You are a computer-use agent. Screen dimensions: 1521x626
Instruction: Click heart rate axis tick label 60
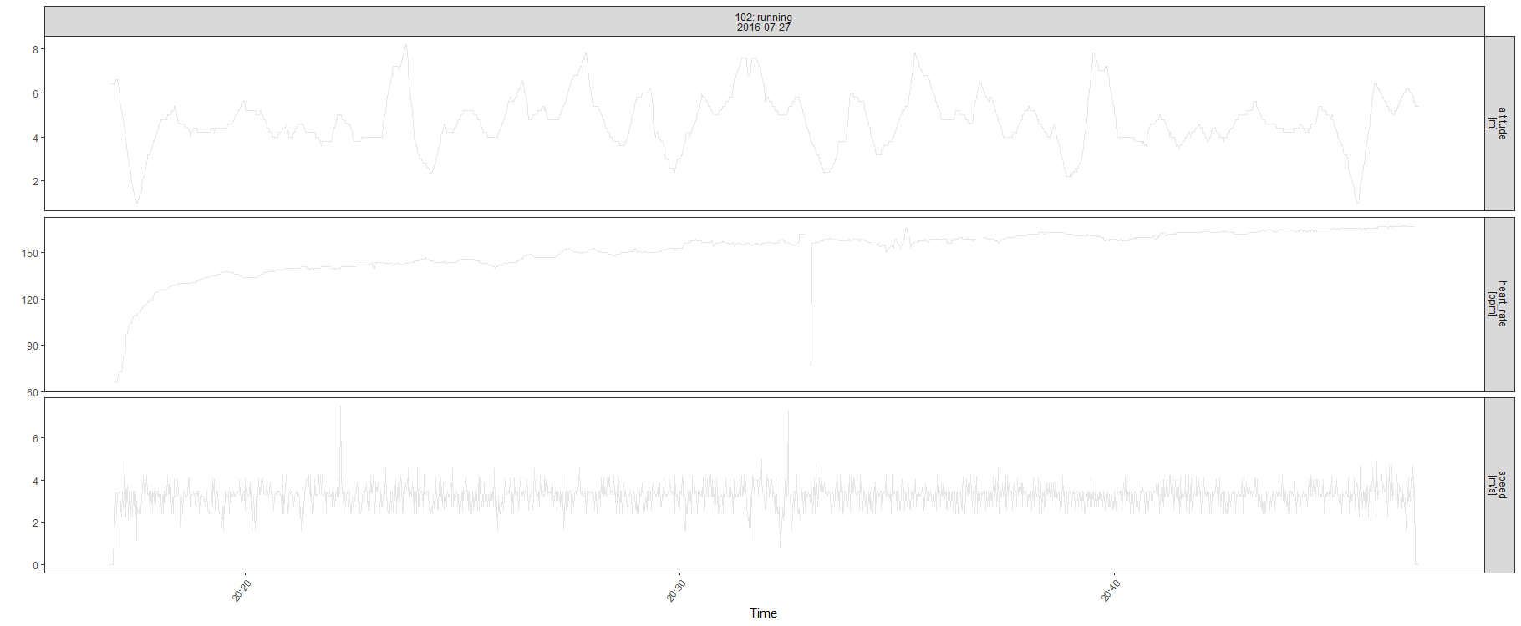pyautogui.click(x=33, y=392)
